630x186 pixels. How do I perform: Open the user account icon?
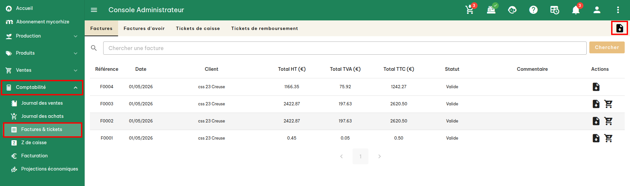pos(597,10)
